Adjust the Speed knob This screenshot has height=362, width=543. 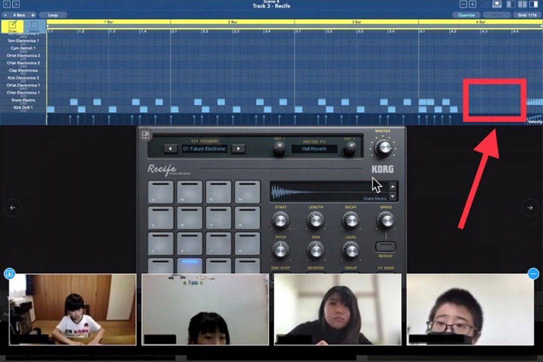click(x=386, y=220)
